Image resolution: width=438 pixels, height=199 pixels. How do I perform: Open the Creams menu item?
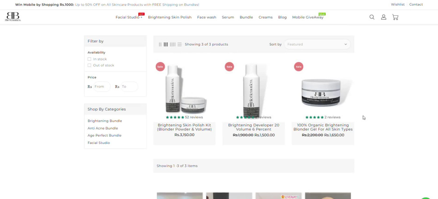pos(265,17)
